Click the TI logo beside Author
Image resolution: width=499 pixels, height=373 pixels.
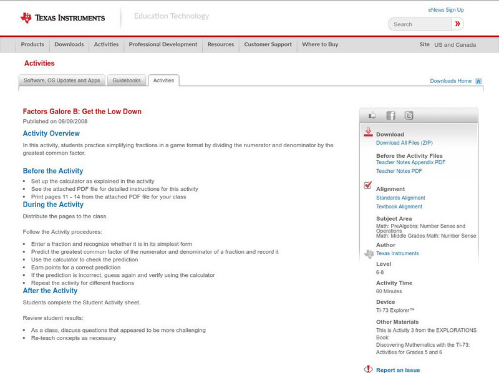pyautogui.click(x=369, y=254)
